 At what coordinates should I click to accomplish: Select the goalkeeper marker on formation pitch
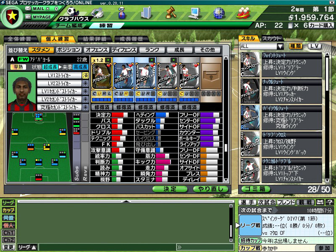point(39,177)
